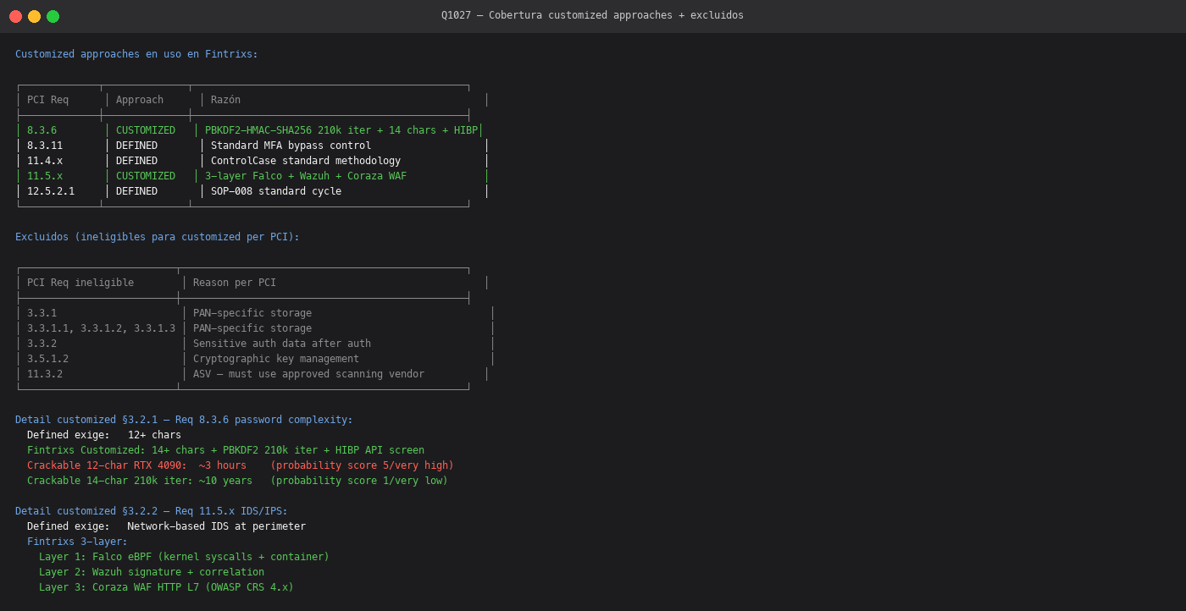
Task: Click the "8.3.11" requirement cell
Action: coord(45,146)
